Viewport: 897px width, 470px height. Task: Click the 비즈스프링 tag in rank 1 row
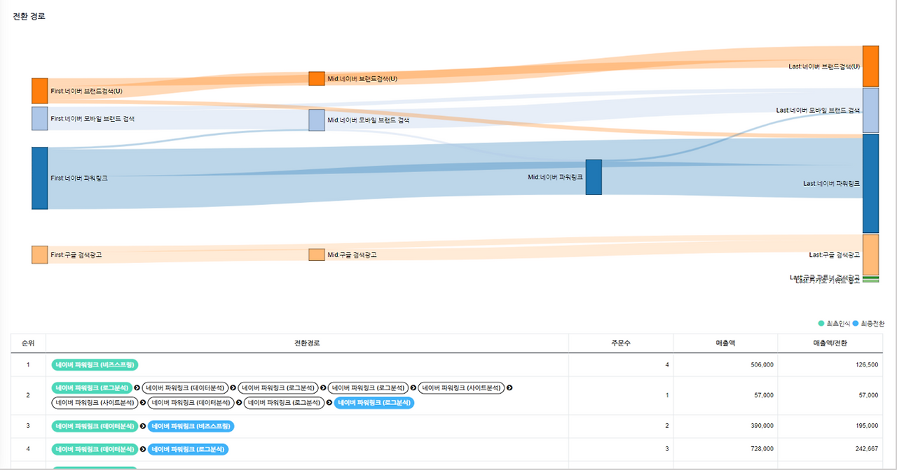pyautogui.click(x=95, y=365)
